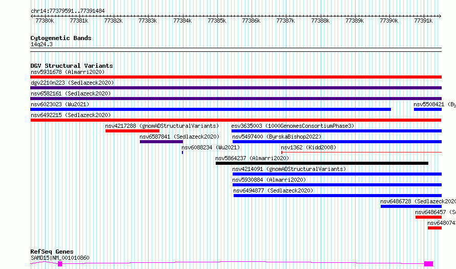Click the blue esv3635003 variant bar
The image size is (456, 269).
point(337,131)
